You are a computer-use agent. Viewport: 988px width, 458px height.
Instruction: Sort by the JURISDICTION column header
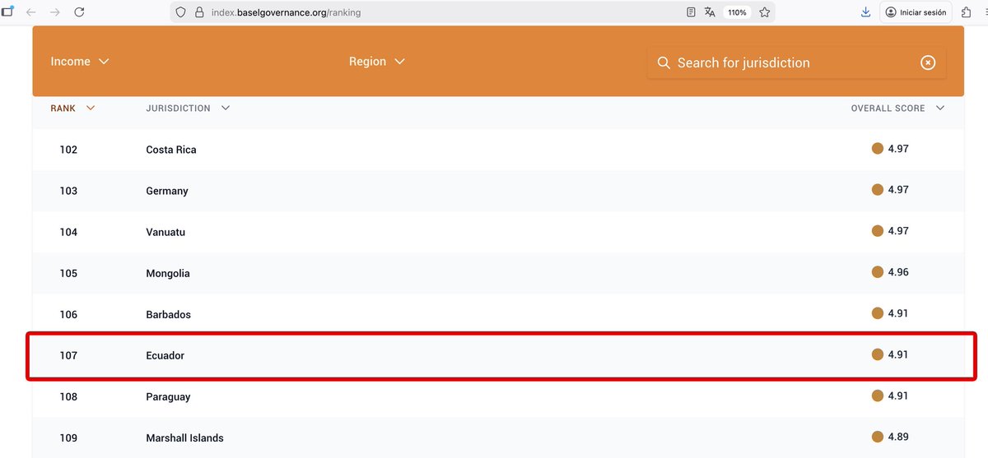pyautogui.click(x=188, y=109)
